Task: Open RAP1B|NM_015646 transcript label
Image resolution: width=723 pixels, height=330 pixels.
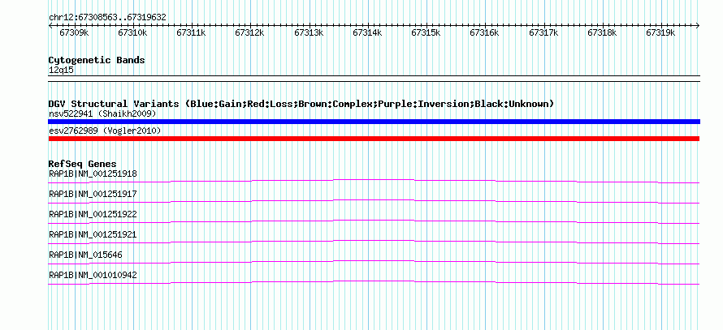Action: (x=86, y=255)
